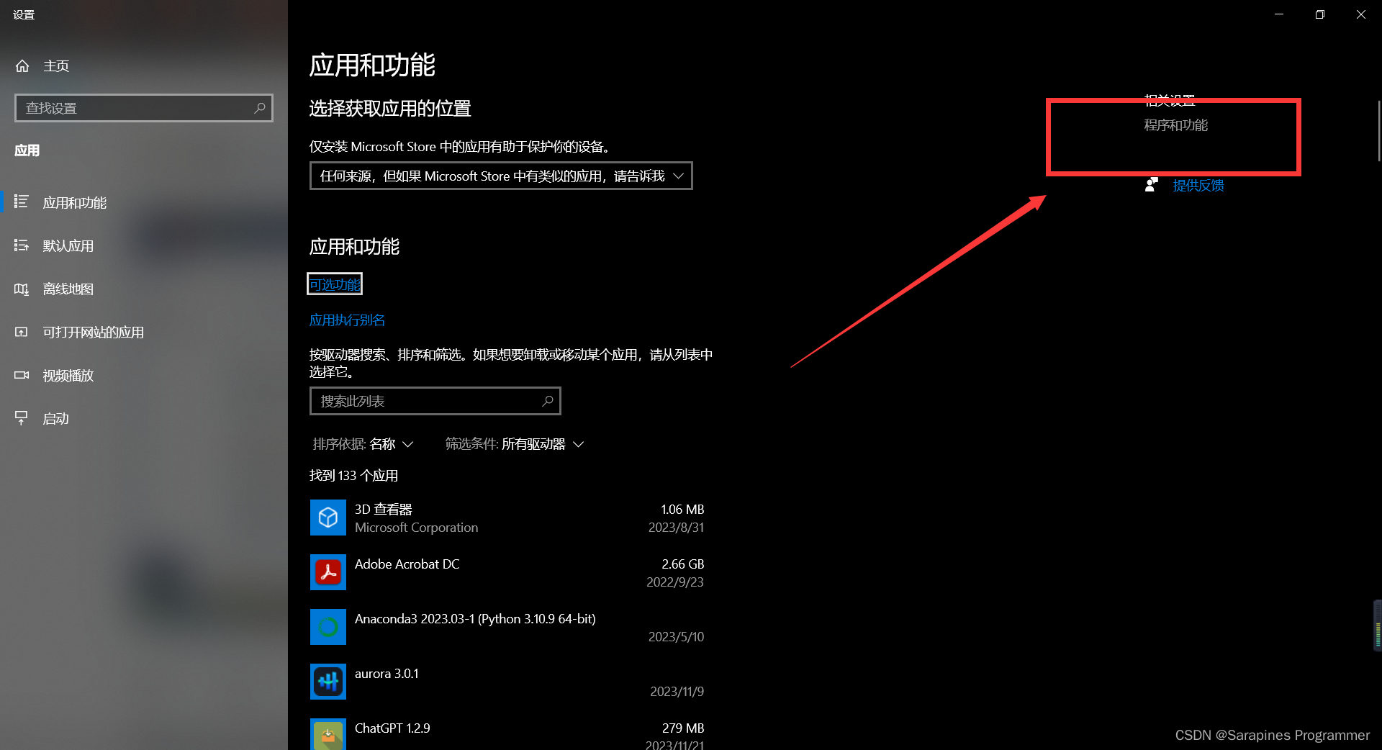
Task: Click the 2023/5/10 install date
Action: tap(676, 637)
